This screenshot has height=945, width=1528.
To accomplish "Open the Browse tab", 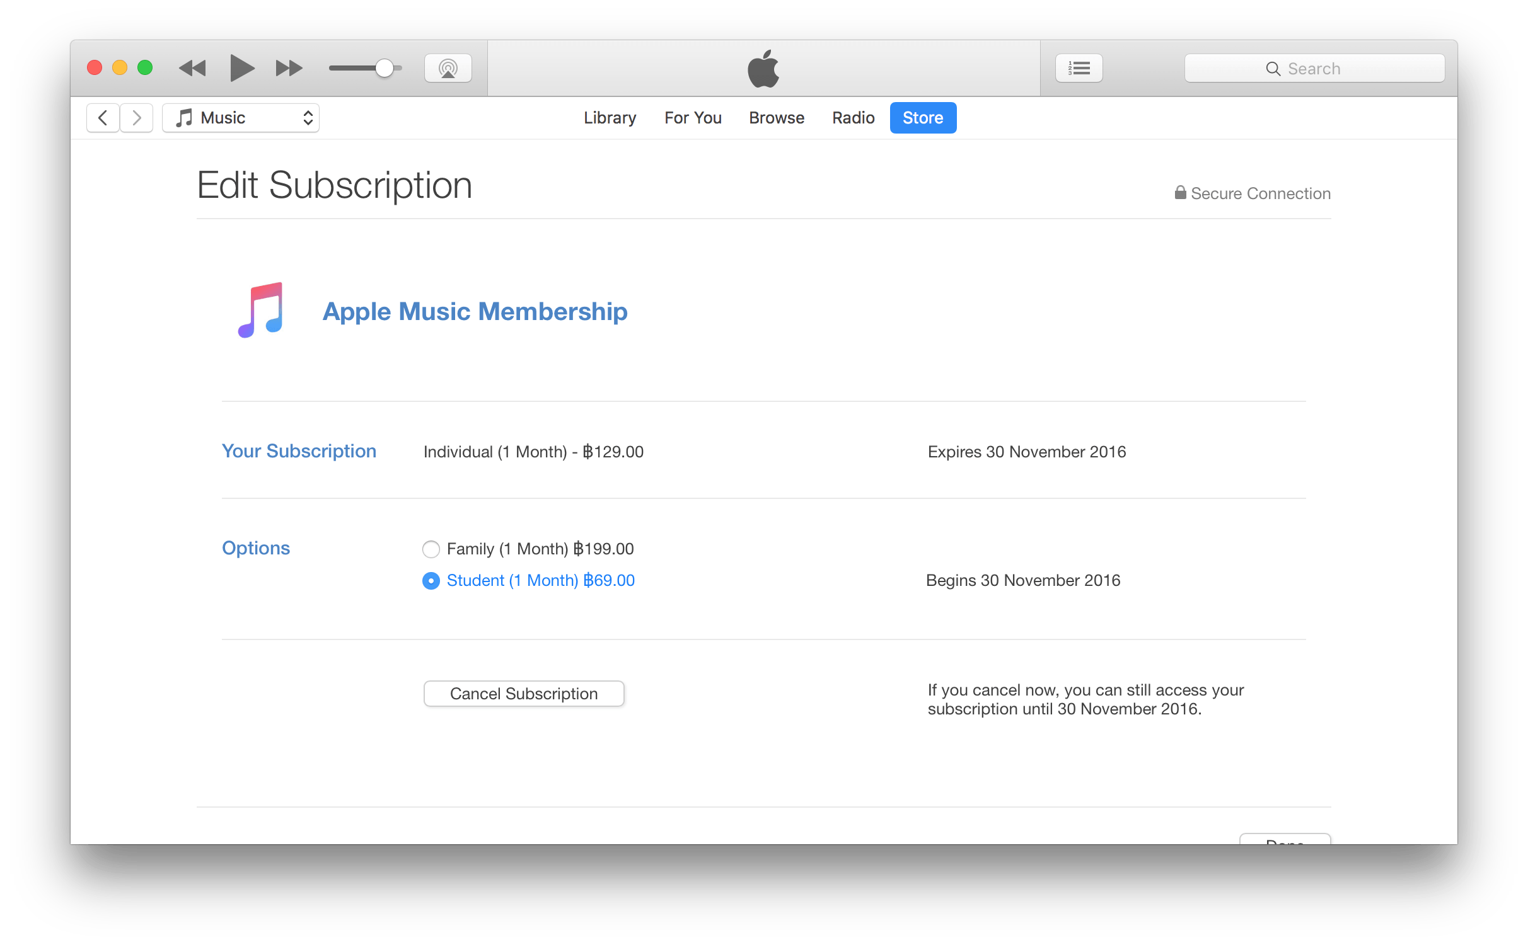I will 777,118.
